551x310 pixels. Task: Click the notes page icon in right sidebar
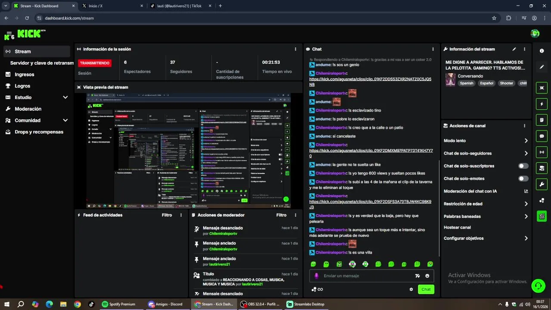click(542, 120)
